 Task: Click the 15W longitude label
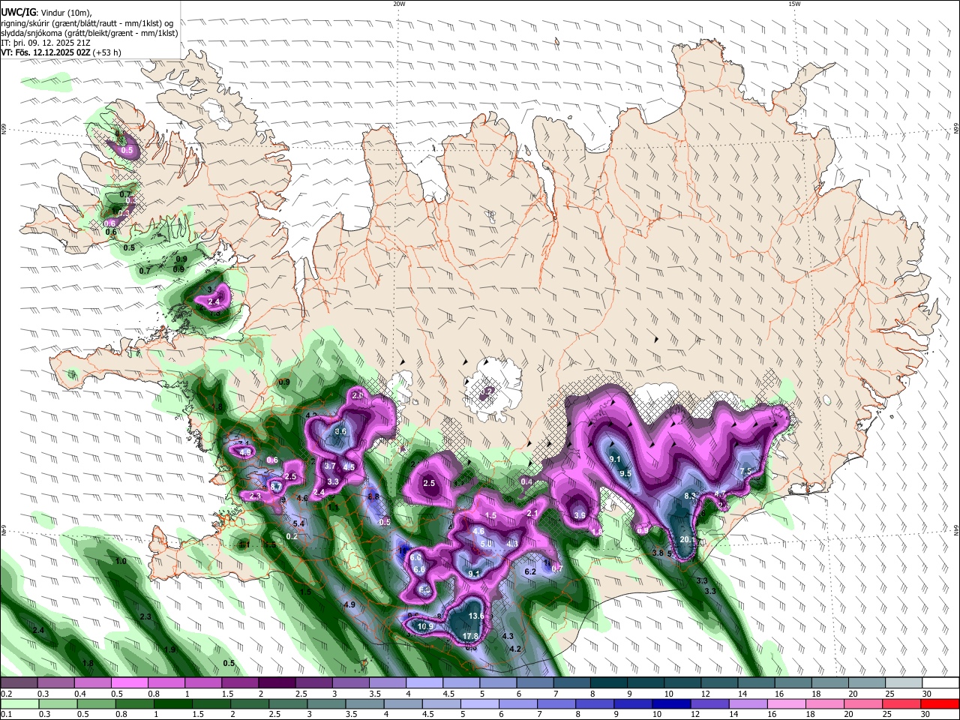pos(794,4)
